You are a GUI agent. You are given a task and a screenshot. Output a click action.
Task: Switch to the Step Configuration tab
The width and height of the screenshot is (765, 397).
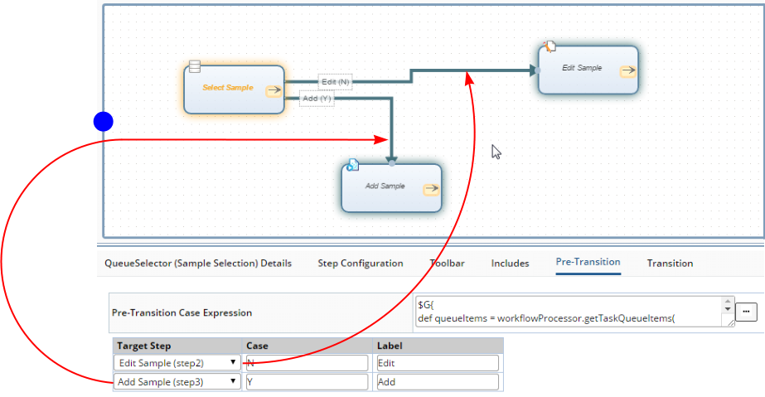point(361,264)
